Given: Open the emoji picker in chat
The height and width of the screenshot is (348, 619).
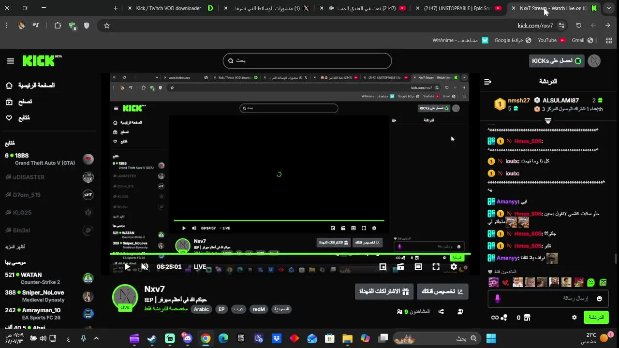Looking at the screenshot, I should (599, 299).
